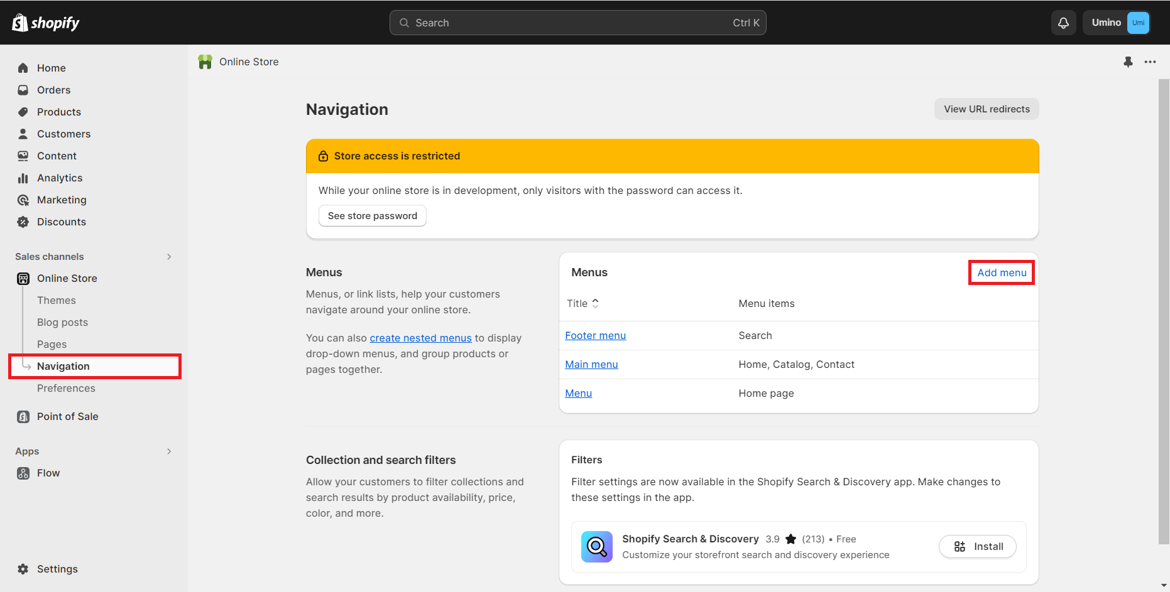Go to Products in the sidebar
1170x592 pixels.
58,112
